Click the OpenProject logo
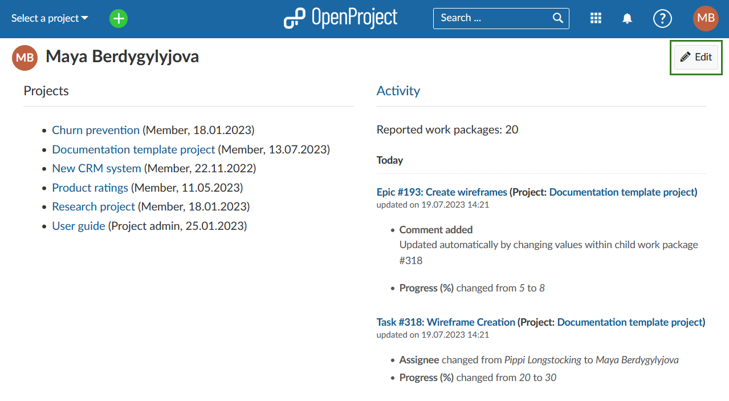 [341, 18]
